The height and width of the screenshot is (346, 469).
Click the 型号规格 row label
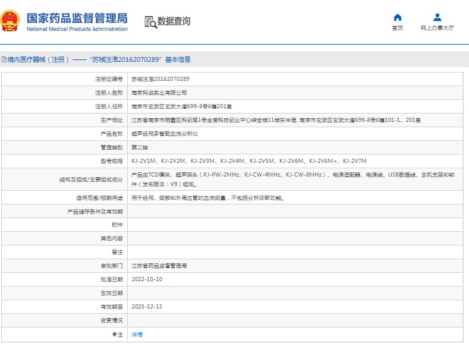[x=112, y=161]
